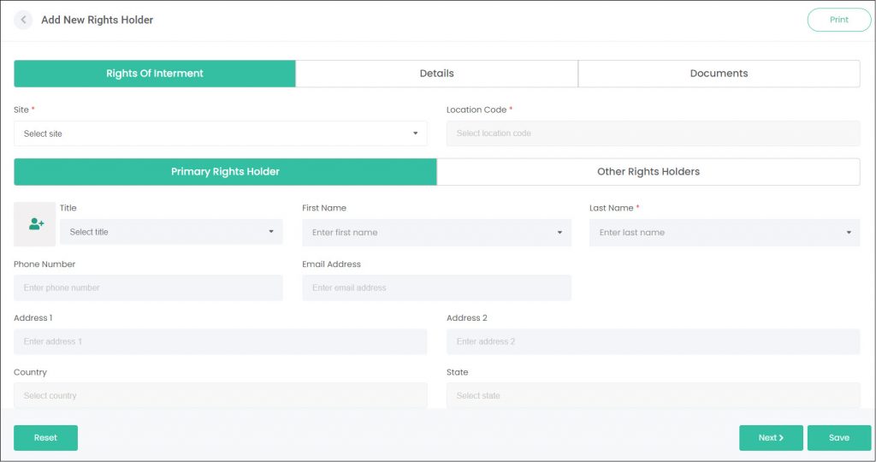Click the Reset button
This screenshot has height=462, width=876.
point(46,438)
